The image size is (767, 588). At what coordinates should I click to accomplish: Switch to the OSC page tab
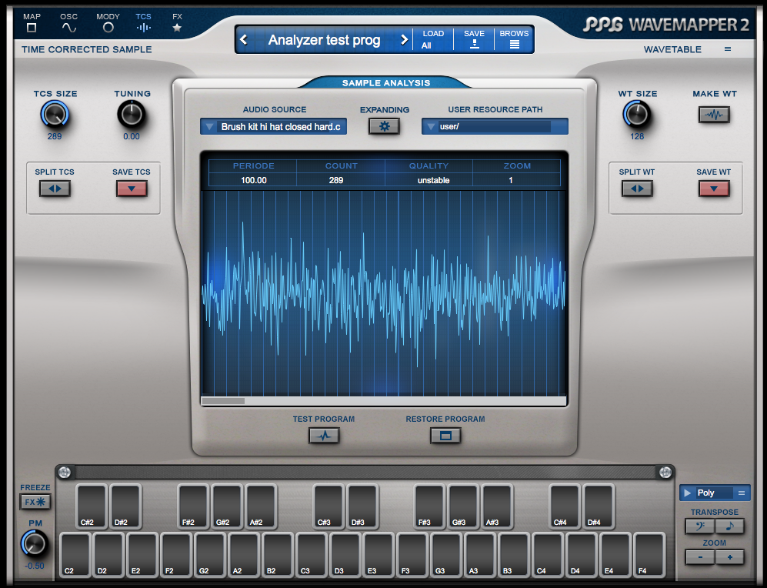[x=69, y=23]
